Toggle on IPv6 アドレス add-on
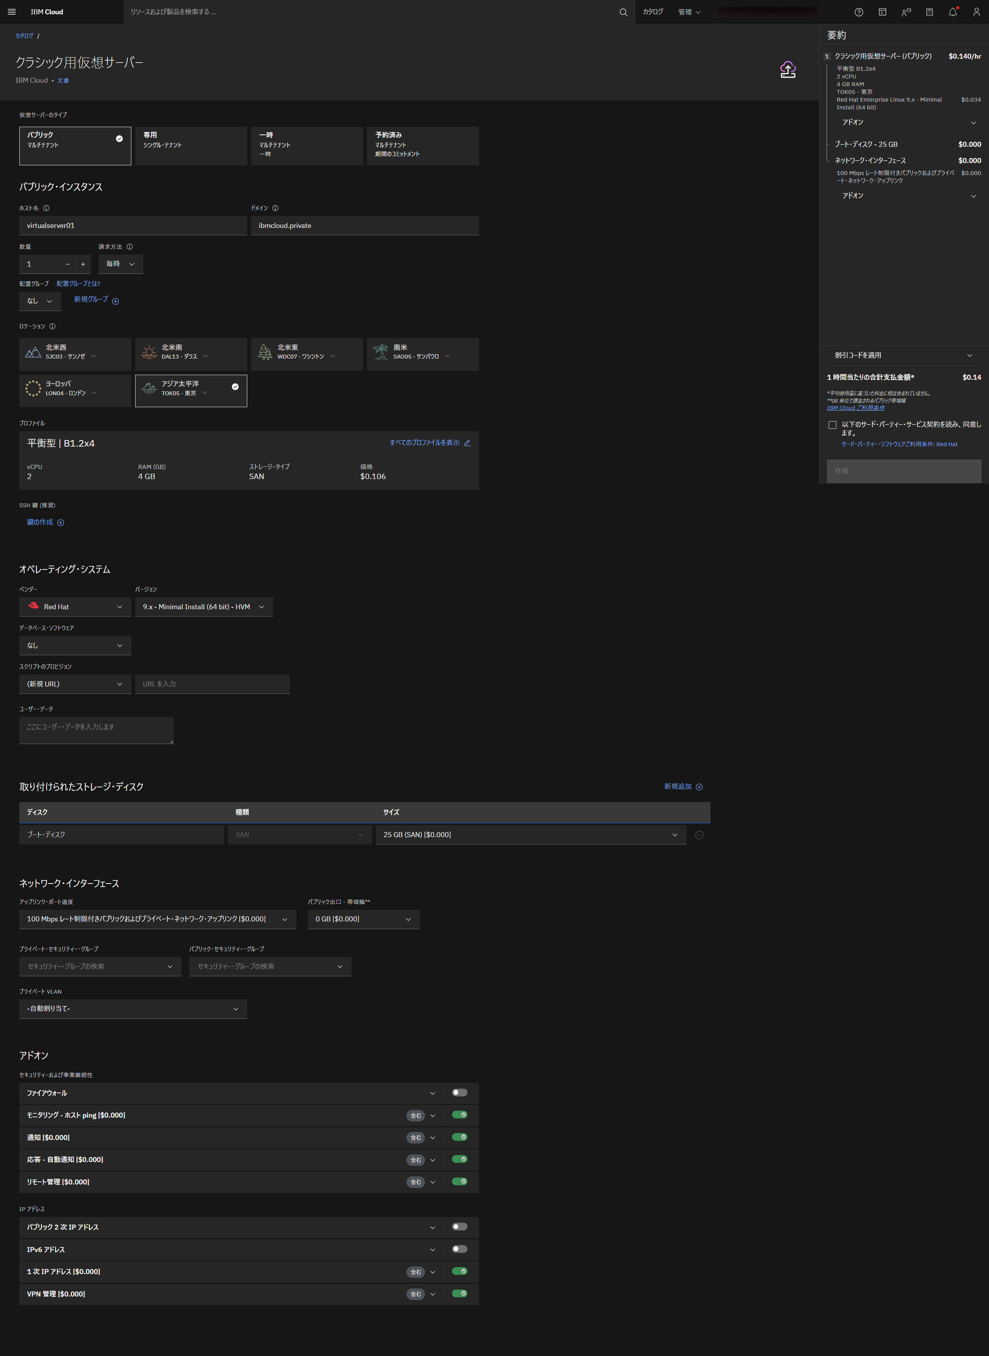989x1356 pixels. pos(459,1249)
